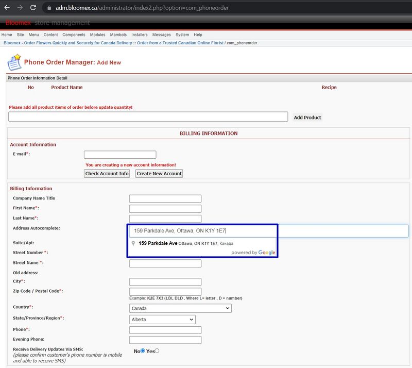Screen dimensions: 412x368
Task: Focus the Phone field
Action: tap(165, 330)
